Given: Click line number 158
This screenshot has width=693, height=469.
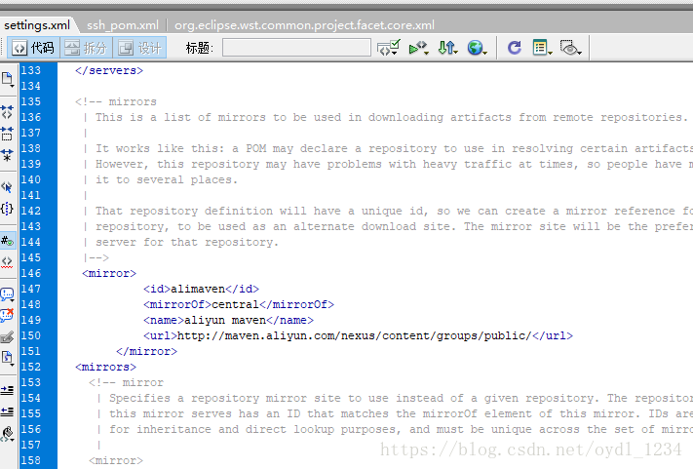Looking at the screenshot, I should tap(30, 460).
